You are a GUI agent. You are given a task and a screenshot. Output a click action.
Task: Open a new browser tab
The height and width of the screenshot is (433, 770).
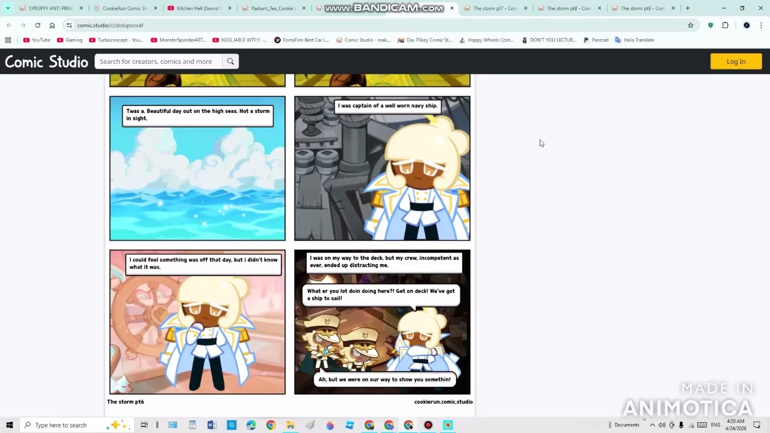[x=688, y=8]
